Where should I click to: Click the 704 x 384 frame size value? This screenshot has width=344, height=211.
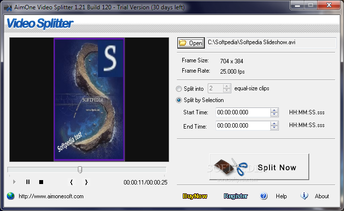pos(232,61)
